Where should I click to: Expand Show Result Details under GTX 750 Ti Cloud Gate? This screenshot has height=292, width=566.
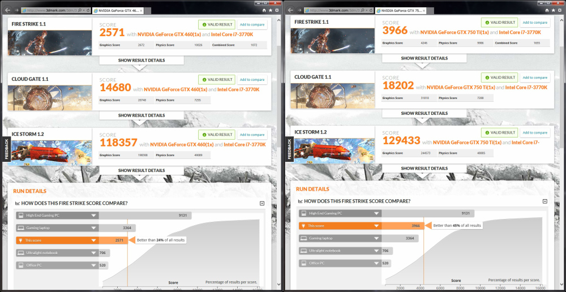coord(424,113)
